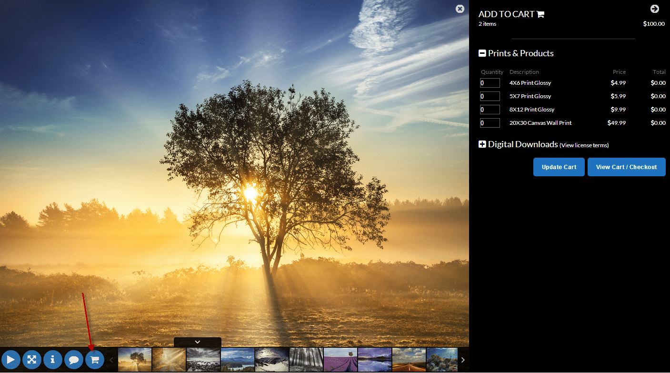Click the $49.99 price

[617, 123]
